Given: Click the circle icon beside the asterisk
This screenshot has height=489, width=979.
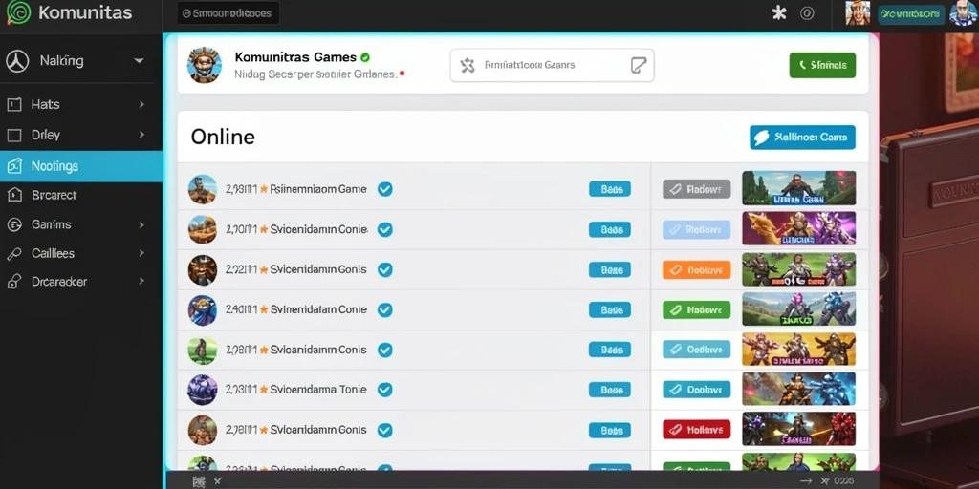Looking at the screenshot, I should tap(807, 13).
